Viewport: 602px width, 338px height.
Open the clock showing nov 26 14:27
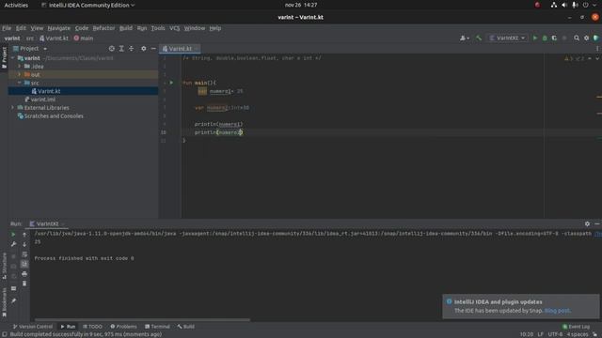pyautogui.click(x=301, y=5)
